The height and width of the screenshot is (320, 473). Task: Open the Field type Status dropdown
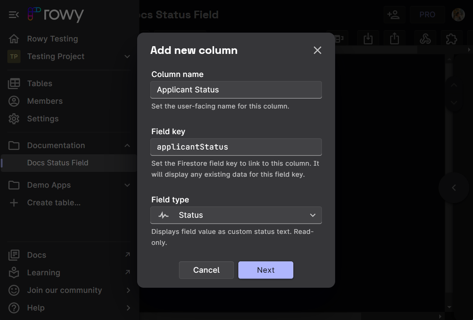[x=236, y=215]
